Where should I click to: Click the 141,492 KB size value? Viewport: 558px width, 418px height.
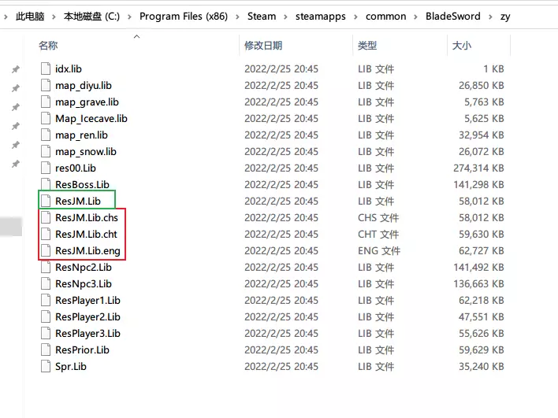click(478, 267)
